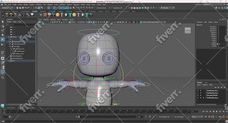The width and height of the screenshot is (228, 123).
Task: Collapse the Geometry node in the Outliner
Action: point(11,46)
